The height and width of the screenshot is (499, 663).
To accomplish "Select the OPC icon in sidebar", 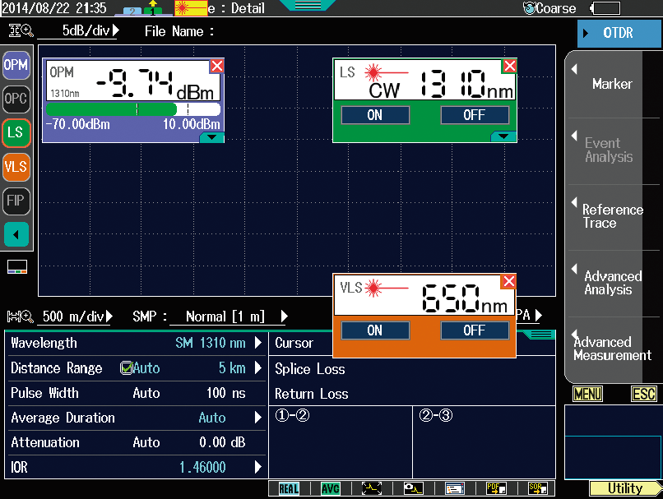I will click(x=16, y=99).
